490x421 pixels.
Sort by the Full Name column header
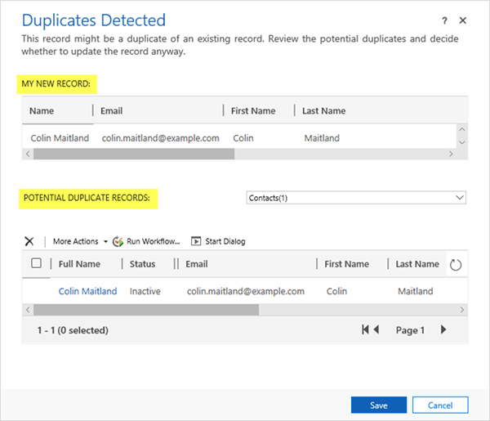point(79,264)
